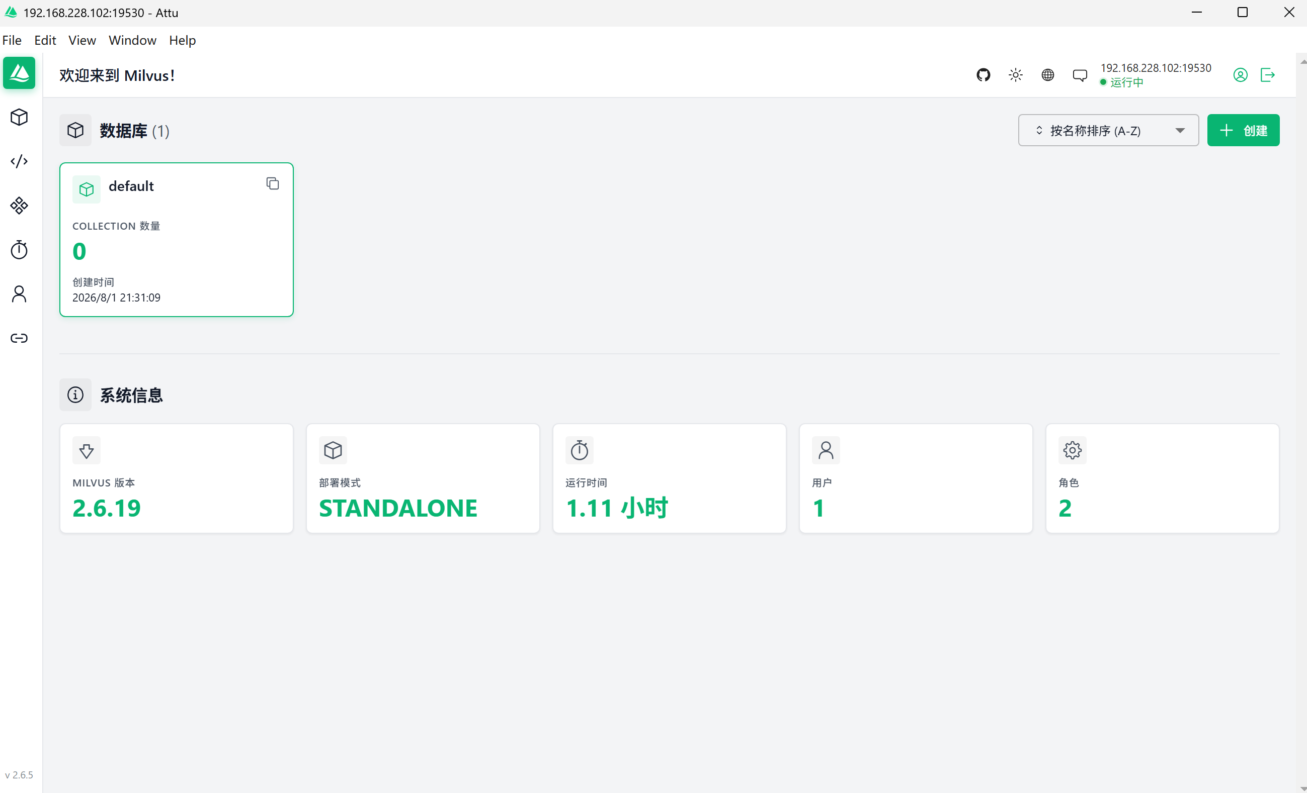The image size is (1307, 793).
Task: Open the System View sidebar icon
Action: tap(19, 206)
